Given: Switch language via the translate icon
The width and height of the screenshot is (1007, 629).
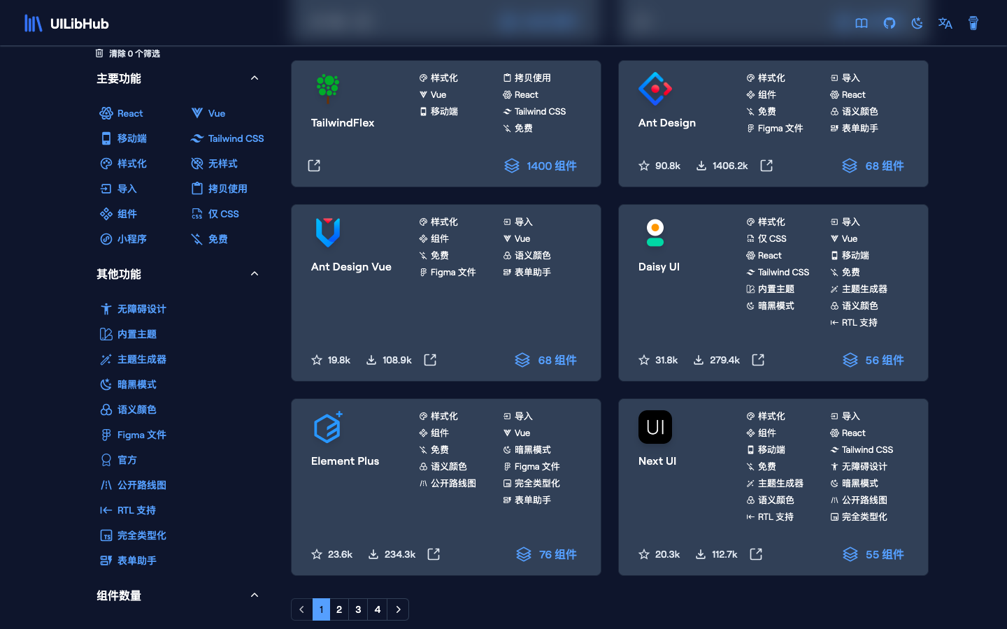Looking at the screenshot, I should 945,23.
